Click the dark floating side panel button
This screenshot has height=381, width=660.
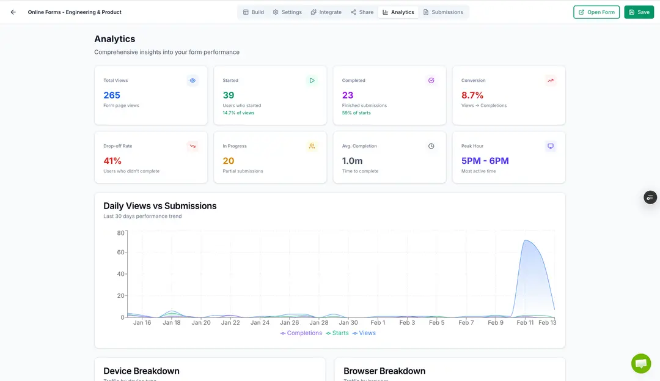(650, 198)
